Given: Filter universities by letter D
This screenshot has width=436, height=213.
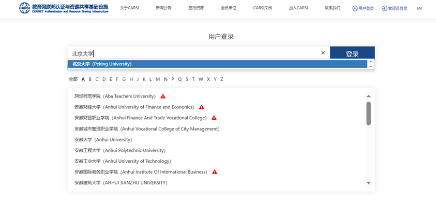Looking at the screenshot, I should (104, 79).
